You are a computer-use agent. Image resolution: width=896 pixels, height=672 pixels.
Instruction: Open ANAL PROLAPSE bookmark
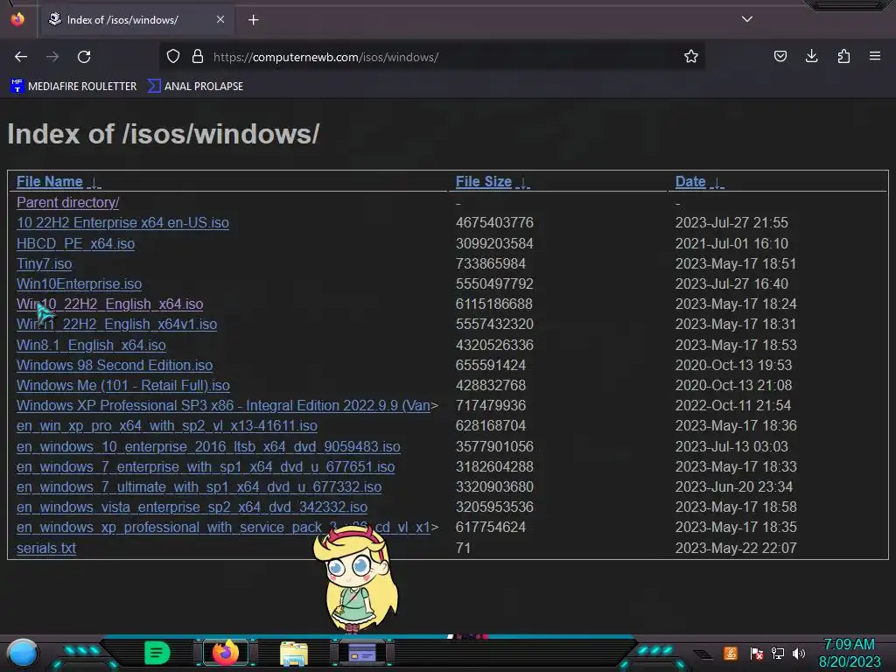pyautogui.click(x=196, y=87)
